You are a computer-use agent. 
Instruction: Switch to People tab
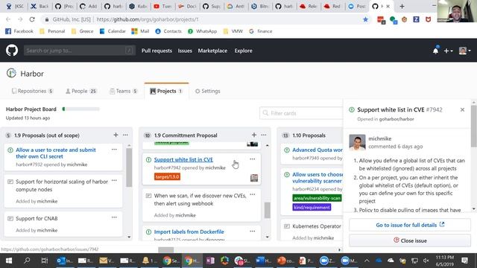81,91
